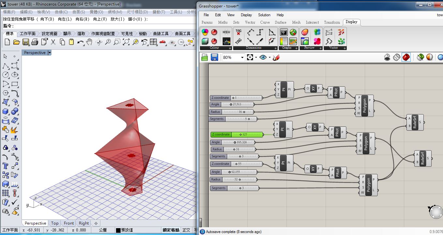Switch to the Params tab

click(207, 22)
